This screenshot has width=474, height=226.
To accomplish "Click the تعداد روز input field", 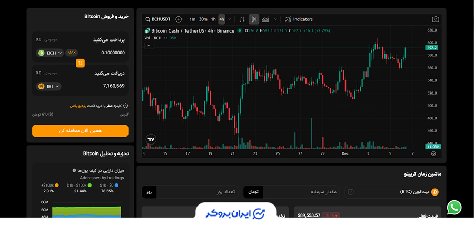I will [197, 192].
